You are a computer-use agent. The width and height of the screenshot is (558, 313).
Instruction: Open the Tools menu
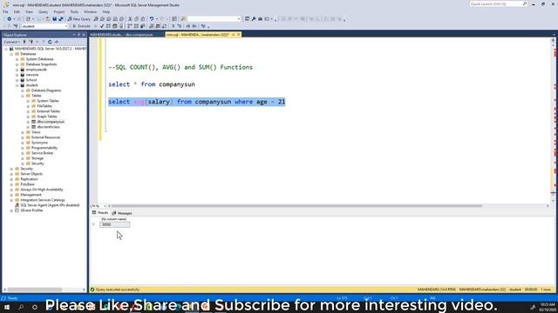(74, 11)
